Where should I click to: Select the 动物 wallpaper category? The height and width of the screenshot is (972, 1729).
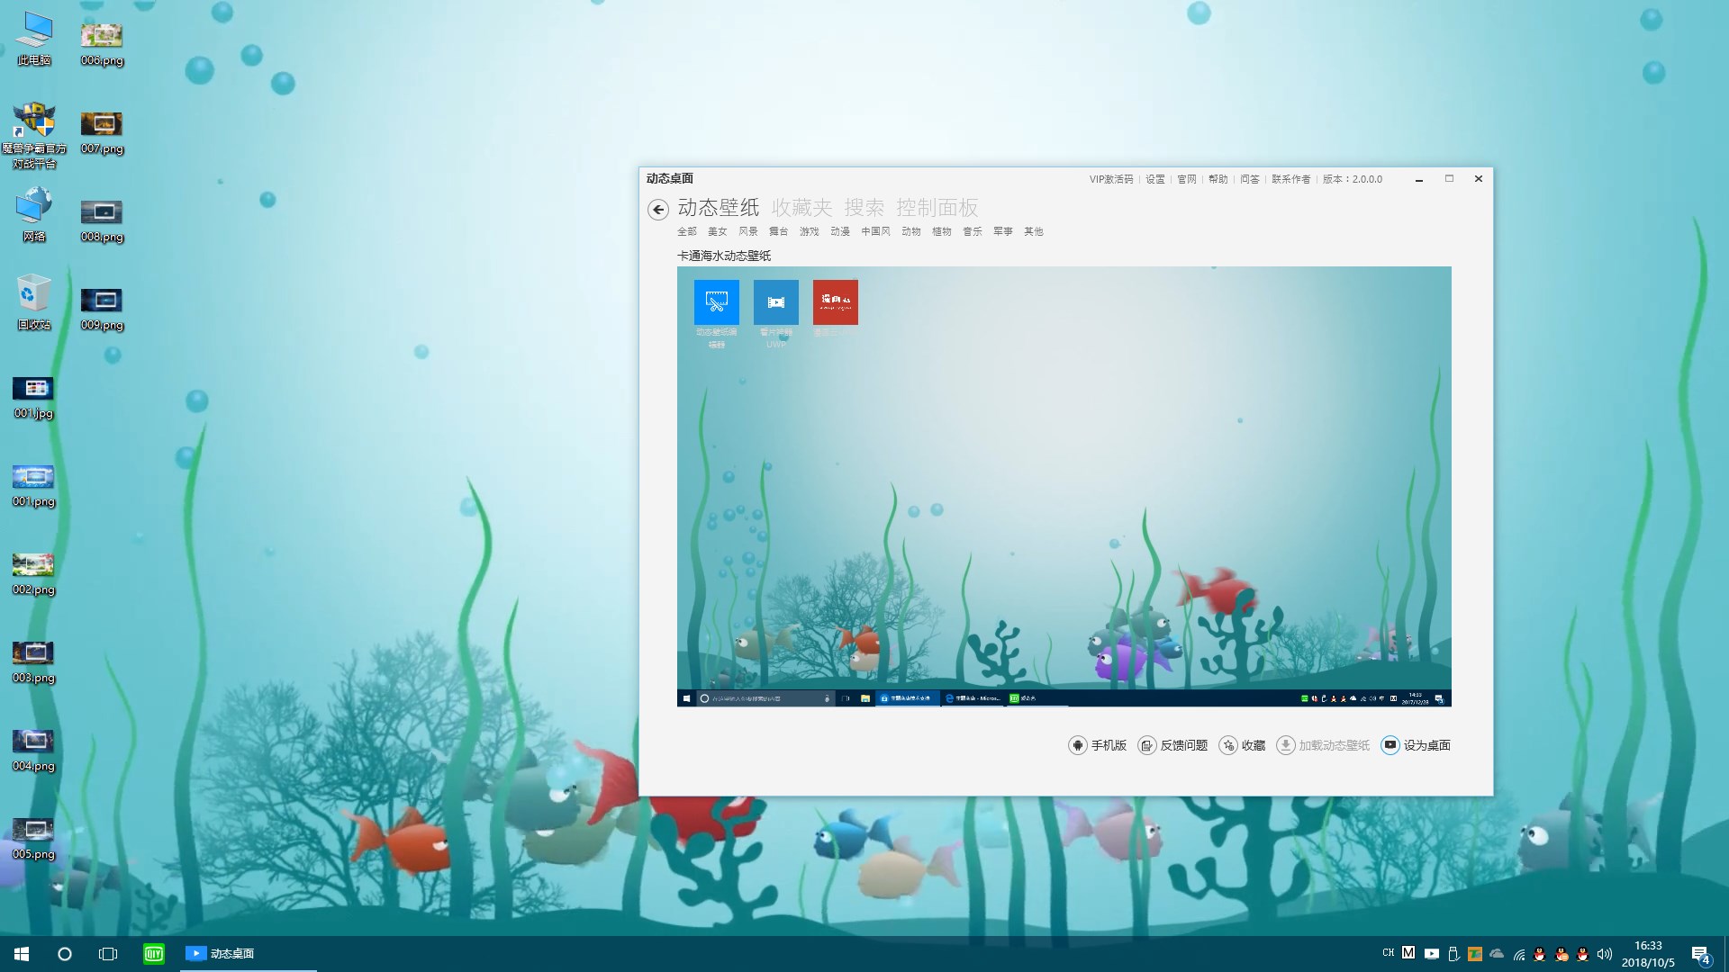coord(910,231)
